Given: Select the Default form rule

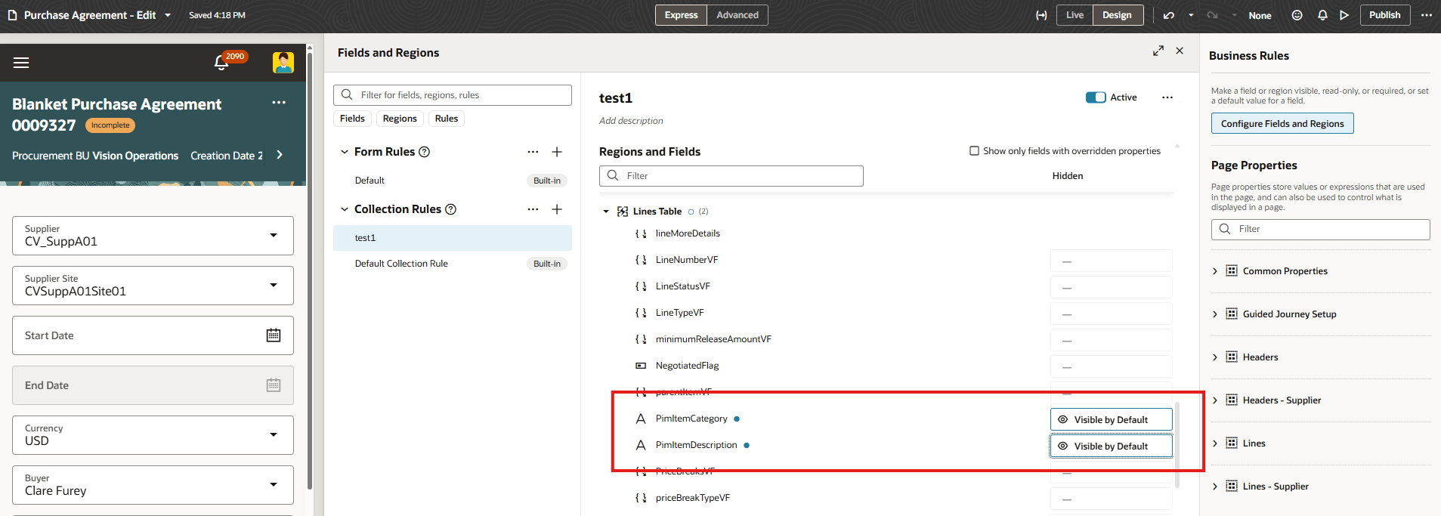Looking at the screenshot, I should coord(452,181).
